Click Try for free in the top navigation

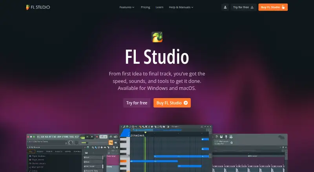(243, 7)
